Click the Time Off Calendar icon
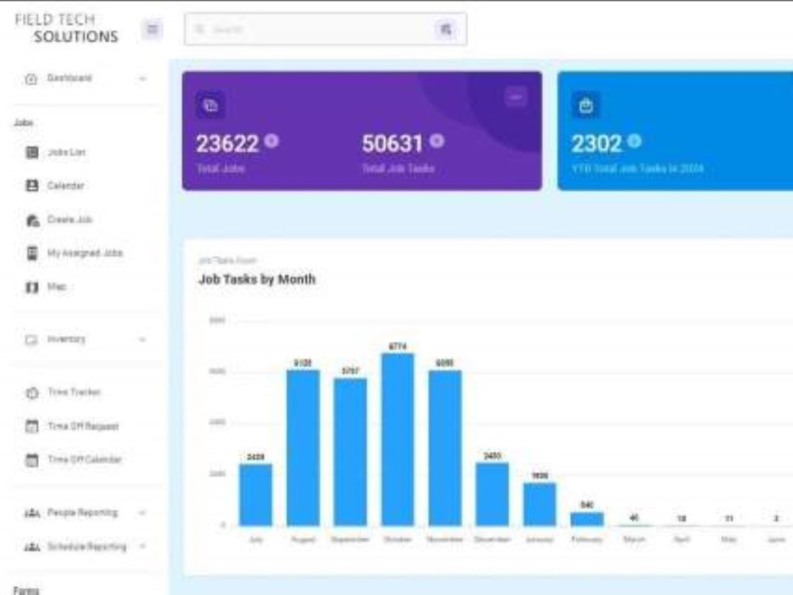 click(x=32, y=460)
